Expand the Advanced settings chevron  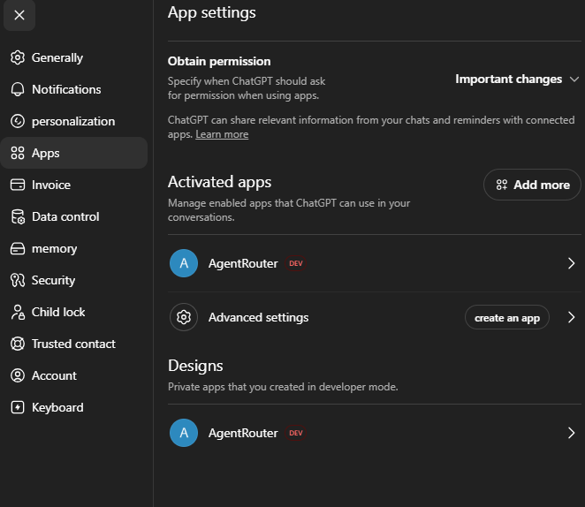tap(571, 317)
